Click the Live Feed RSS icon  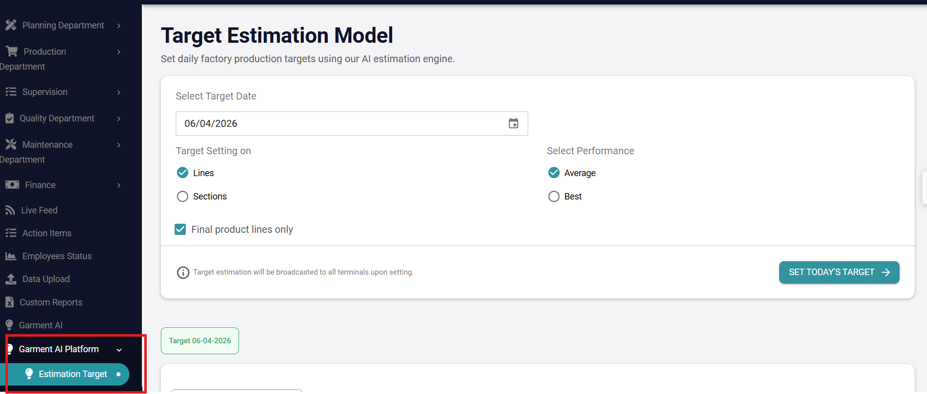coord(10,210)
